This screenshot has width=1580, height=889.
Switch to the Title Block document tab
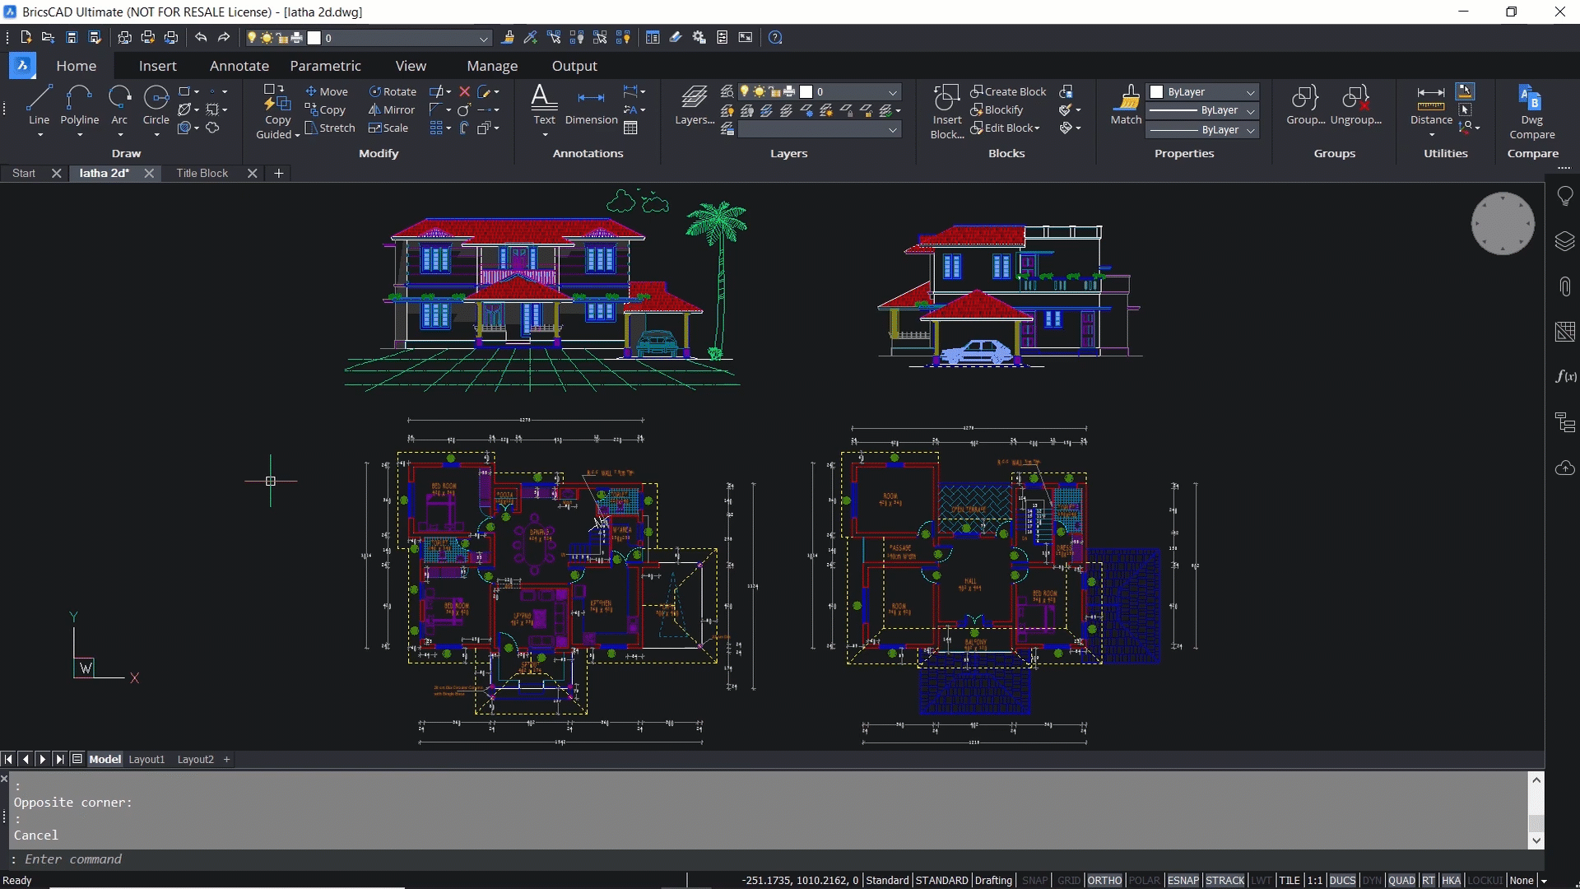pyautogui.click(x=202, y=173)
